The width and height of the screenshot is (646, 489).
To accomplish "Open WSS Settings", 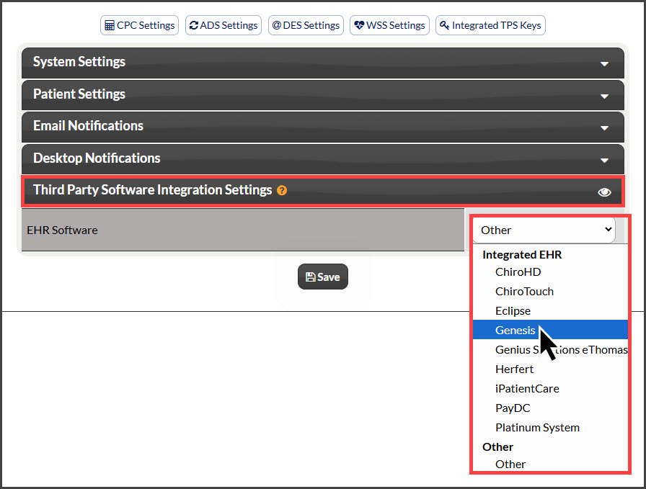I will tap(389, 25).
